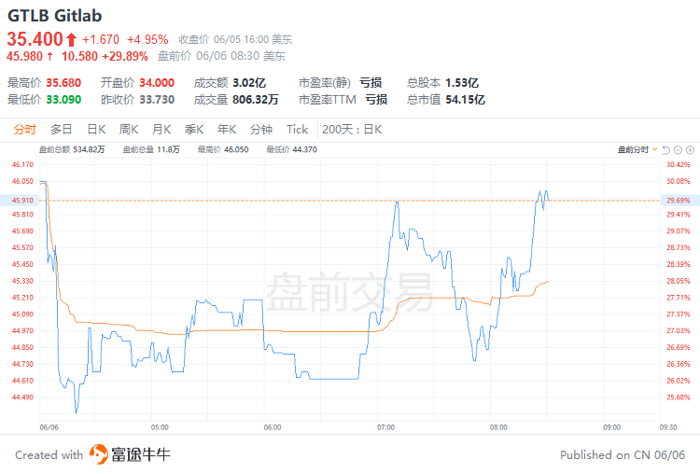This screenshot has width=700, height=474.
Task: Zoom in the chart with the plus icon
Action: tap(690, 150)
